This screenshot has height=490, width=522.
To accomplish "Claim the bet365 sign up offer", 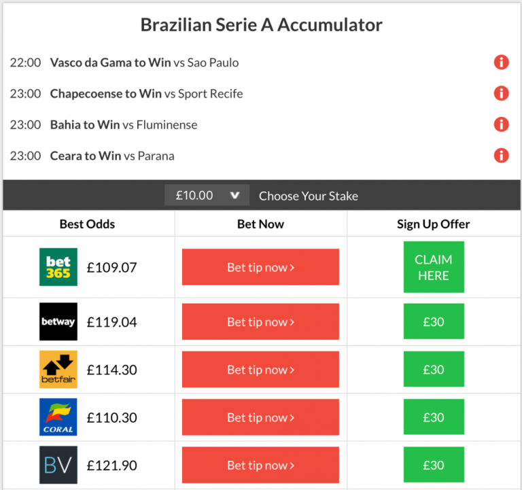I will 434,267.
